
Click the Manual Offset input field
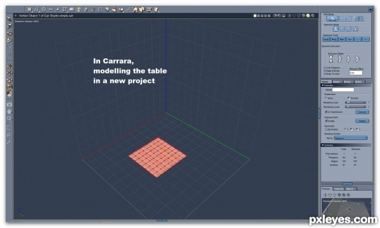click(356, 73)
